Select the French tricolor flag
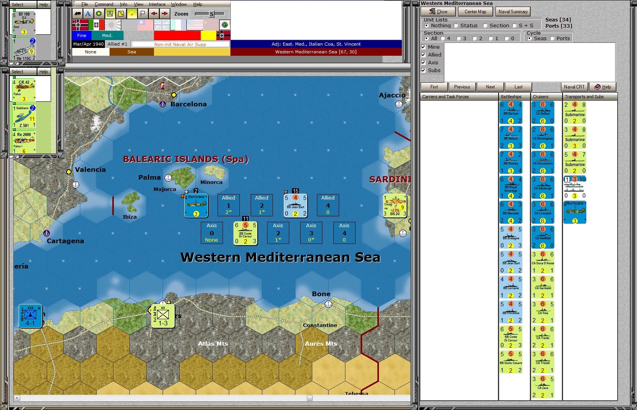Viewport: 637px width, 410px height. [178, 25]
